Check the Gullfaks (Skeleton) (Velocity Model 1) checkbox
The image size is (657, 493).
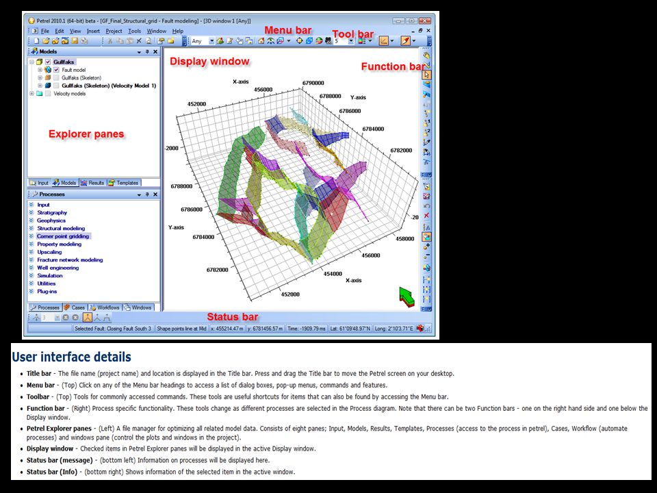pyautogui.click(x=57, y=86)
